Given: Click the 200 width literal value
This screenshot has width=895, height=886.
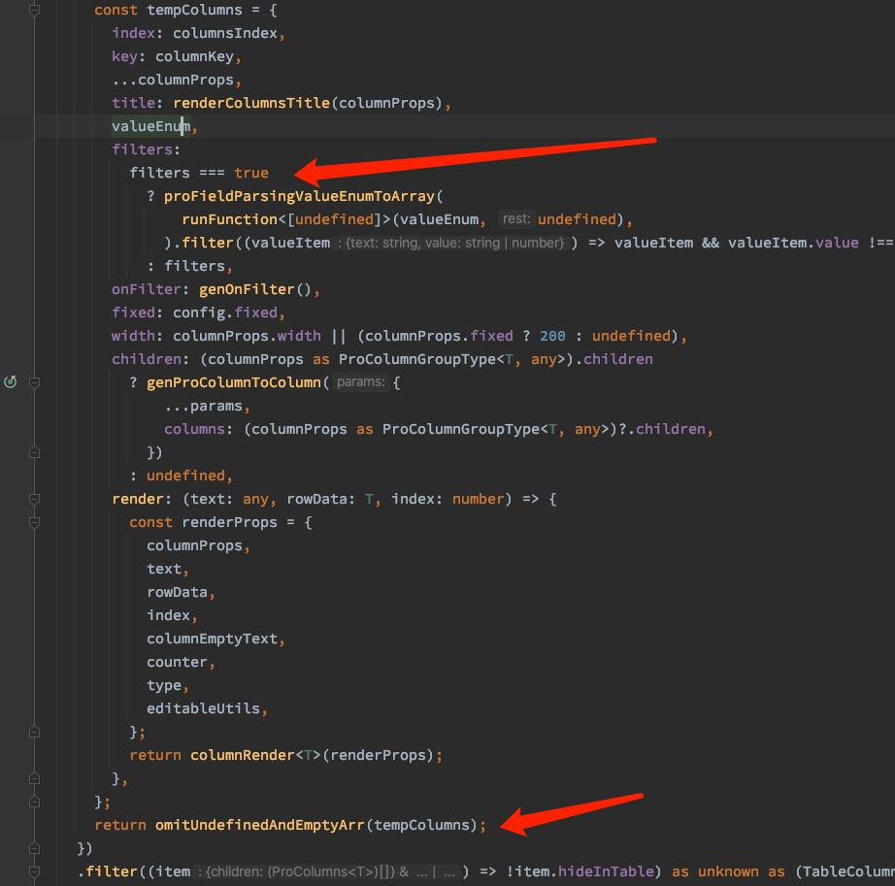Looking at the screenshot, I should pos(552,335).
